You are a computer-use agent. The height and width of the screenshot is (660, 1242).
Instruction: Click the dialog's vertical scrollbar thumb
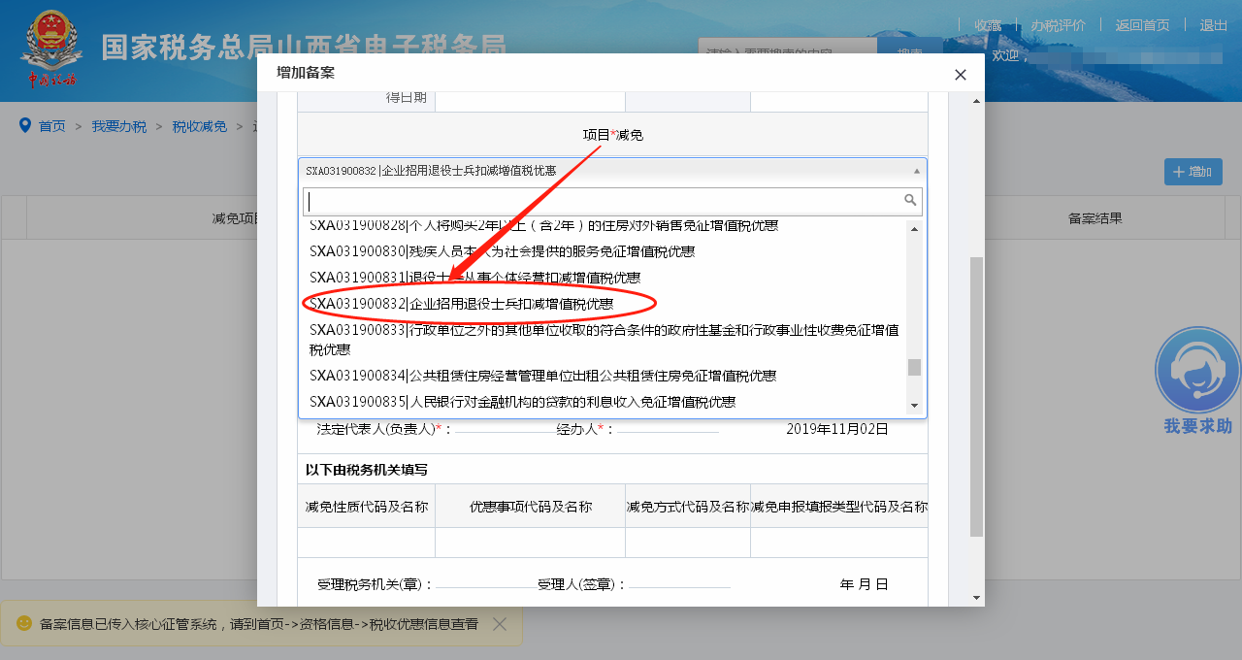(976, 397)
